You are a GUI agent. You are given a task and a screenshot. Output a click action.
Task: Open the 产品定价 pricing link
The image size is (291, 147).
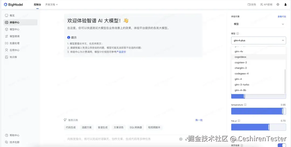pos(121,52)
